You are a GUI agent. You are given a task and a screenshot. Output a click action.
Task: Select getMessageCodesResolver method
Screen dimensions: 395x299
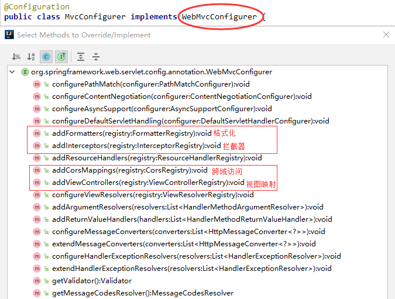pyautogui.click(x=143, y=293)
